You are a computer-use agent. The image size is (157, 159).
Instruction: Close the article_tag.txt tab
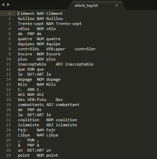116,5
